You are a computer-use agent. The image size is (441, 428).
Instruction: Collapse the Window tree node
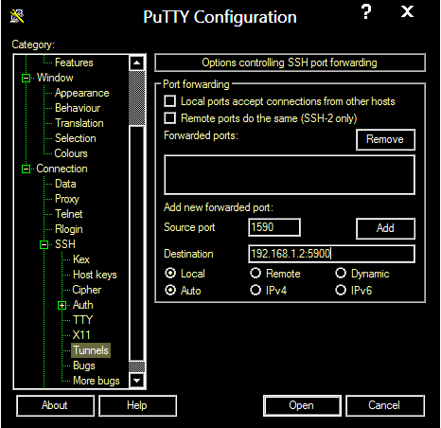click(26, 78)
